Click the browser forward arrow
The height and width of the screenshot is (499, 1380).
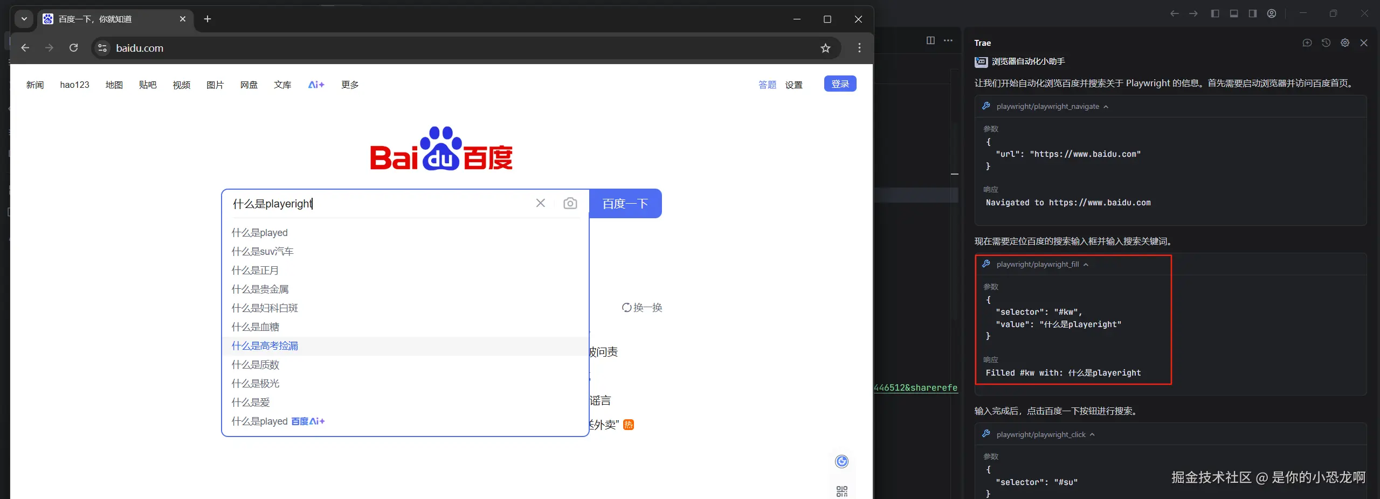tap(49, 48)
